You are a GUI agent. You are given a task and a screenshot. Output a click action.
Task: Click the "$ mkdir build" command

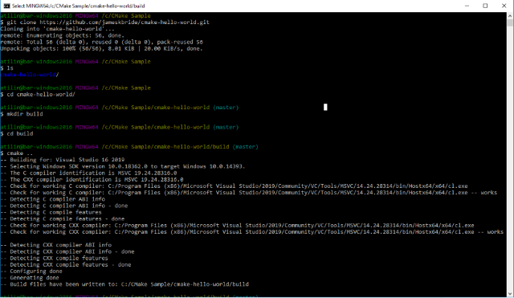point(22,114)
